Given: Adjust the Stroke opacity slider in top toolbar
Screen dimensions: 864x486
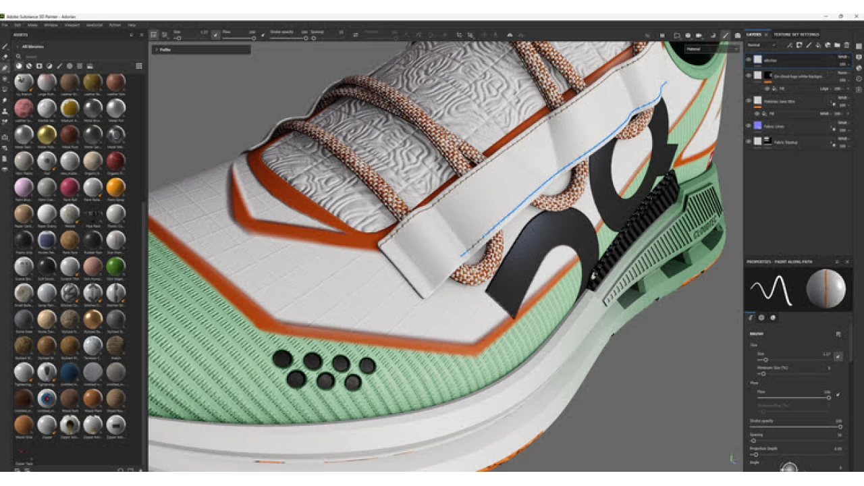Looking at the screenshot, I should click(x=288, y=38).
